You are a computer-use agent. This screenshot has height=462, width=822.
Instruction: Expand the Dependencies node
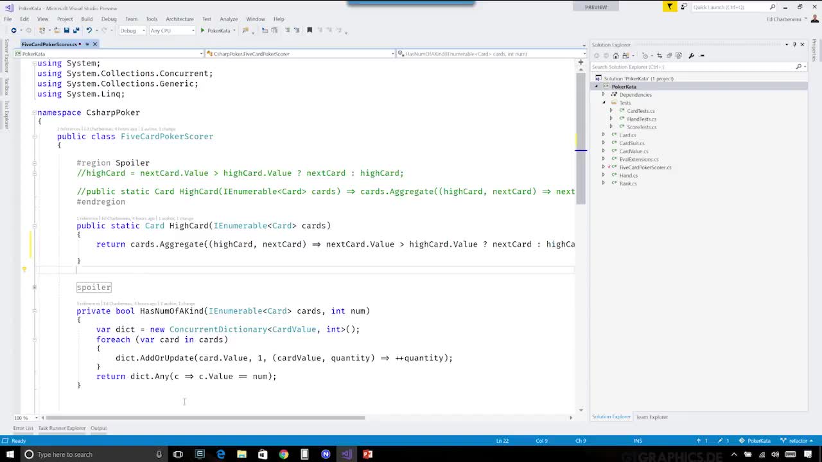[x=603, y=95]
